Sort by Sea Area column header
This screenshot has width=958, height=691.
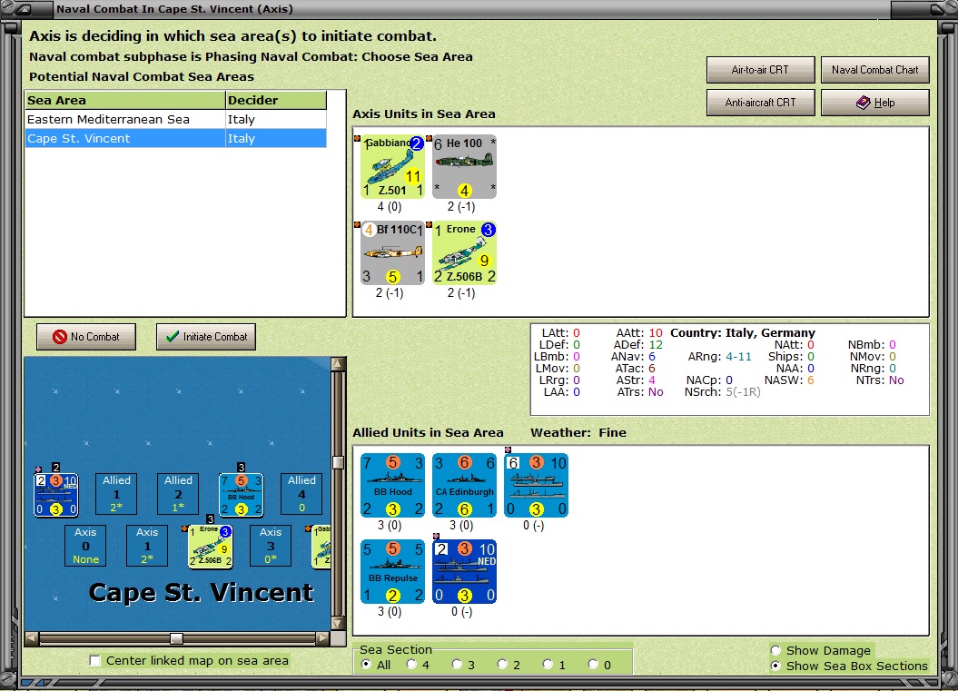point(125,100)
